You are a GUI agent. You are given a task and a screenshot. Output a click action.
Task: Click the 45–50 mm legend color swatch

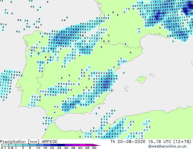89,145
